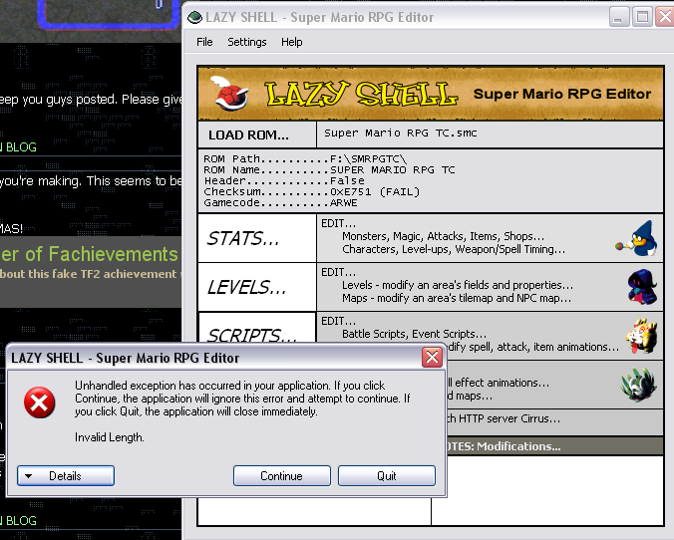Click the red error X icon in dialog

[x=40, y=403]
